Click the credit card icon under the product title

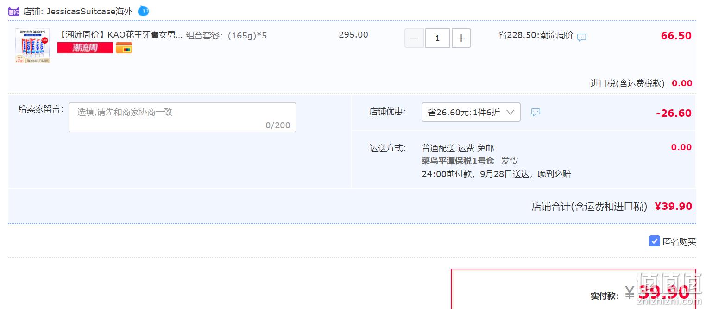click(x=124, y=48)
